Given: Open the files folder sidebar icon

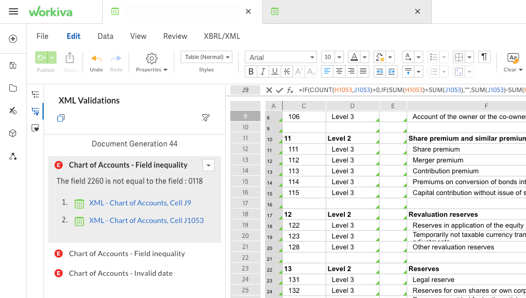Looking at the screenshot, I should 13,88.
